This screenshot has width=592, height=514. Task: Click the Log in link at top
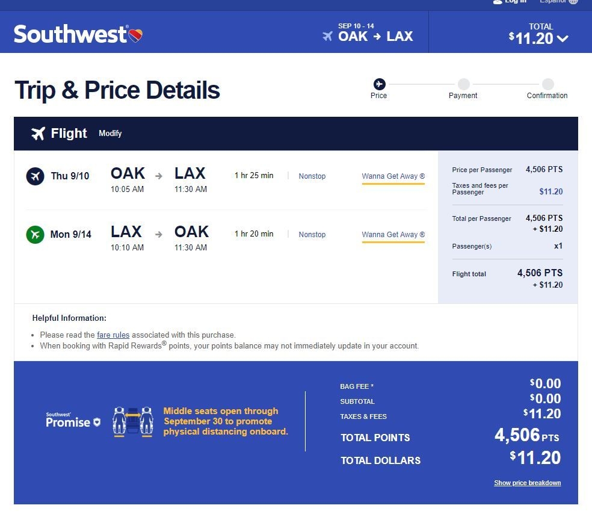coord(510,2)
